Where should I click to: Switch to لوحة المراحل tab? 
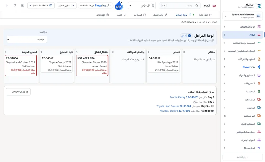pyautogui.click(x=183, y=15)
